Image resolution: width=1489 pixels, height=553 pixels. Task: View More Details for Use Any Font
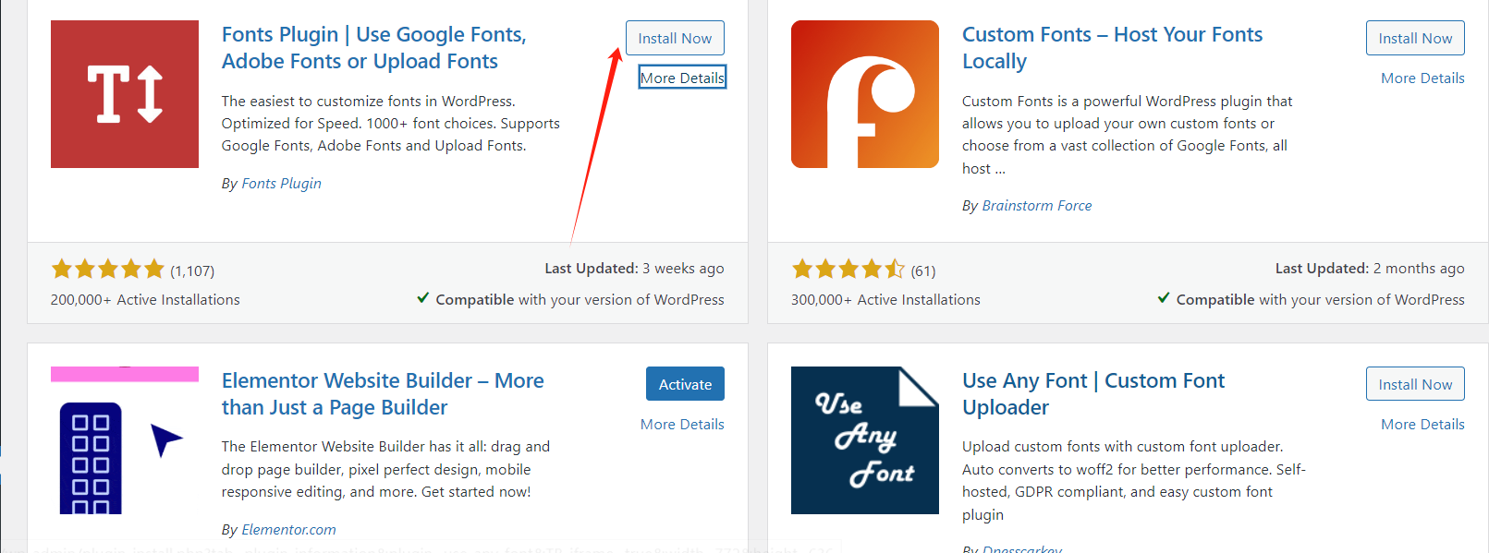tap(1422, 425)
